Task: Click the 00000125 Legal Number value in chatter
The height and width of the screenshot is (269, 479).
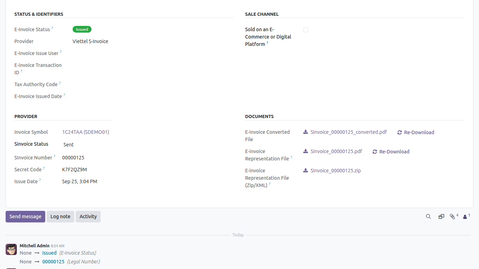Action: pos(53,262)
